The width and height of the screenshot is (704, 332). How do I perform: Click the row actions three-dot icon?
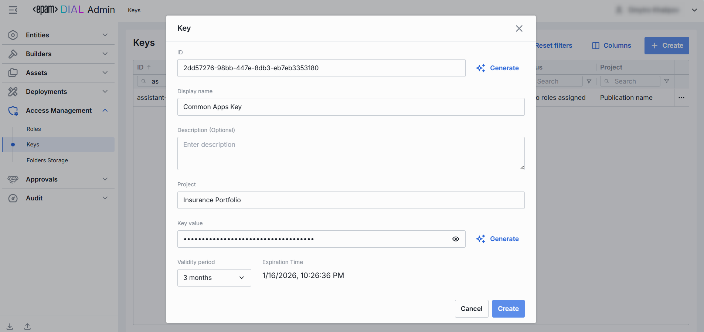[x=681, y=98]
